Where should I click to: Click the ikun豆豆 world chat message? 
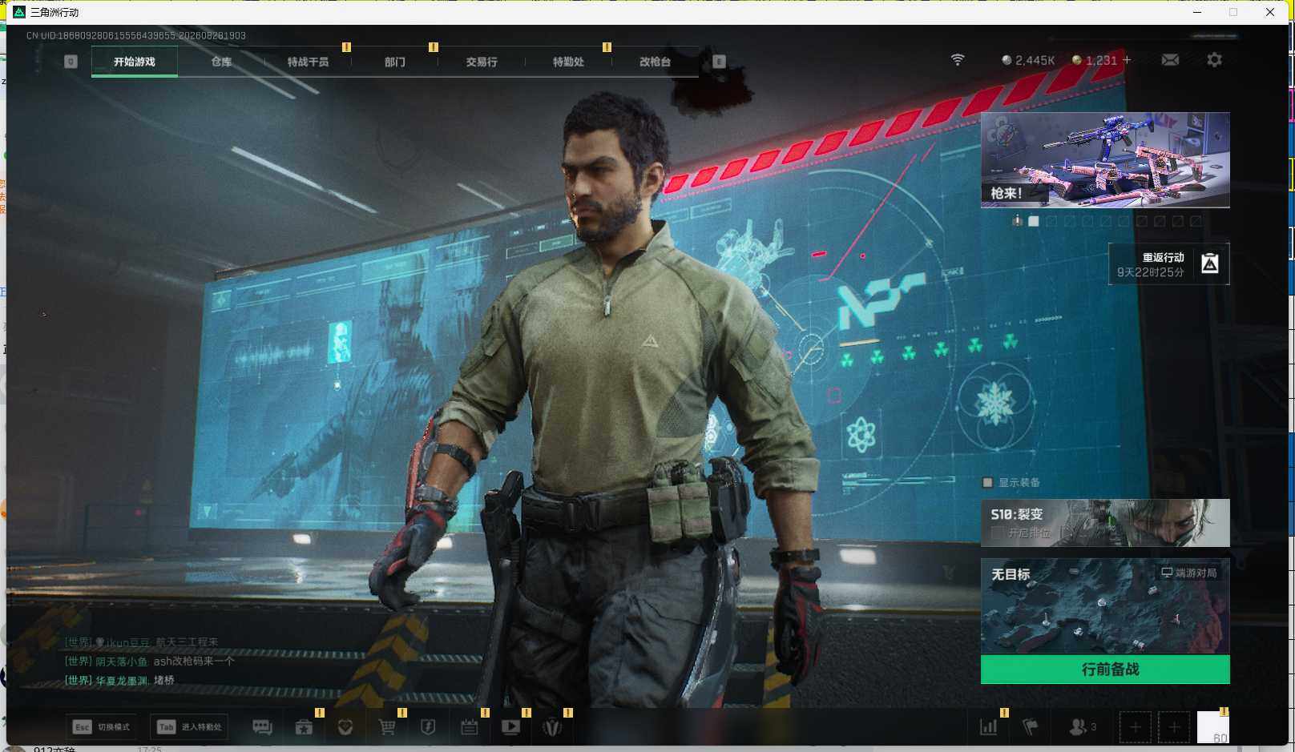point(141,642)
